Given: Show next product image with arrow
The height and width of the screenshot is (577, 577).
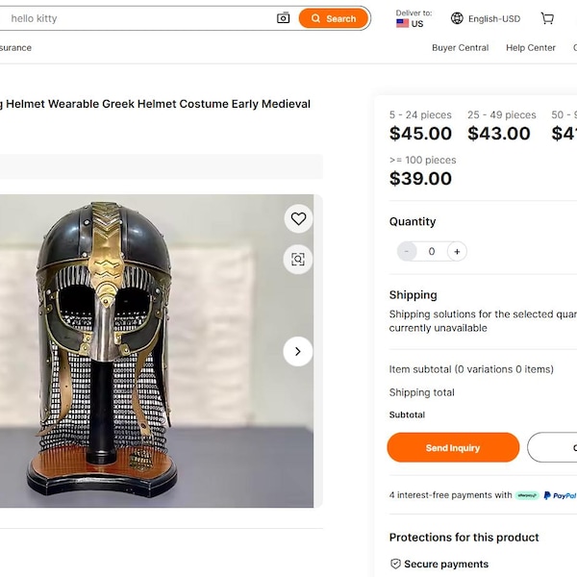Looking at the screenshot, I should [x=298, y=351].
